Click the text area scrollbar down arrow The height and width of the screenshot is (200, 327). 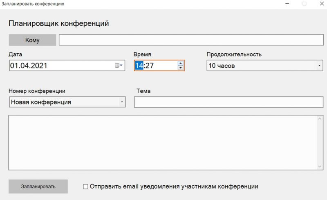pos(320,166)
